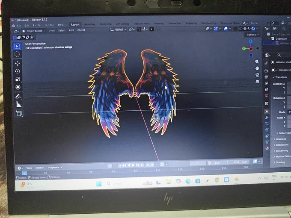Select the Cursor tool
The image size is (291, 218).
coord(17,54)
